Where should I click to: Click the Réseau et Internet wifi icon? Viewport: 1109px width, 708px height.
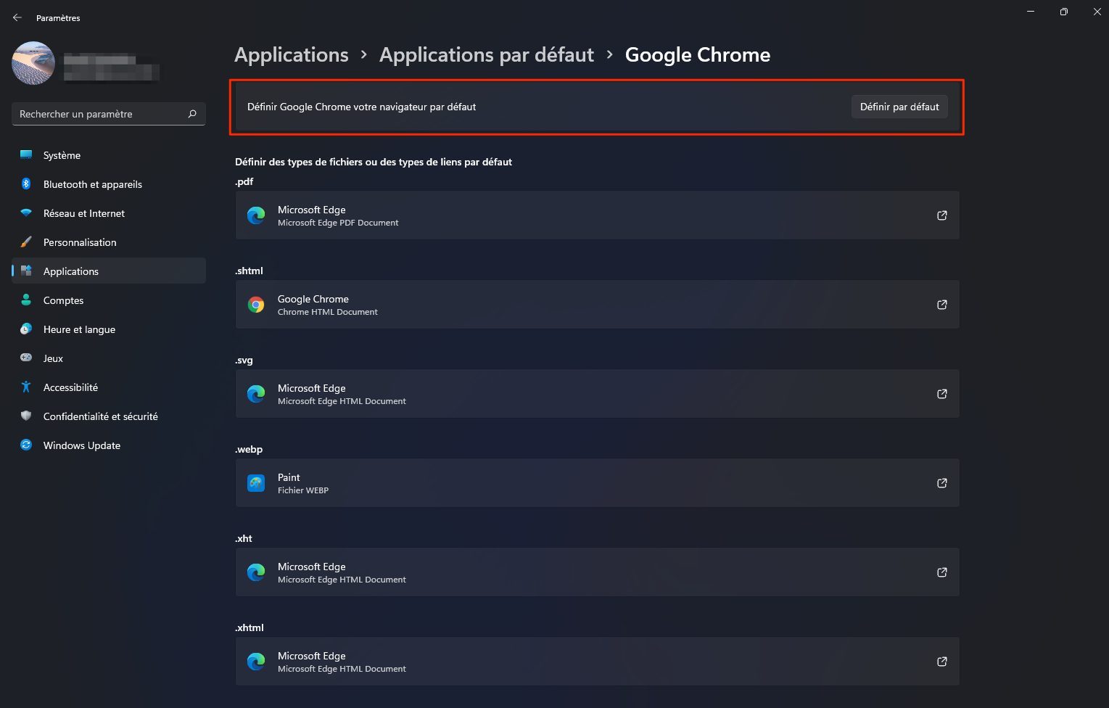pos(26,213)
